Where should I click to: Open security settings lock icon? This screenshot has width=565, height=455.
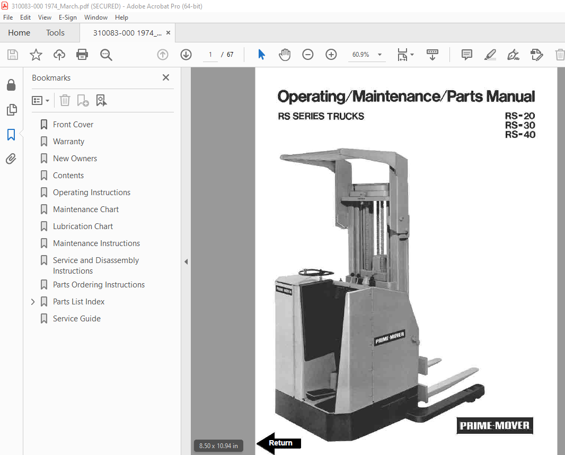tap(11, 85)
